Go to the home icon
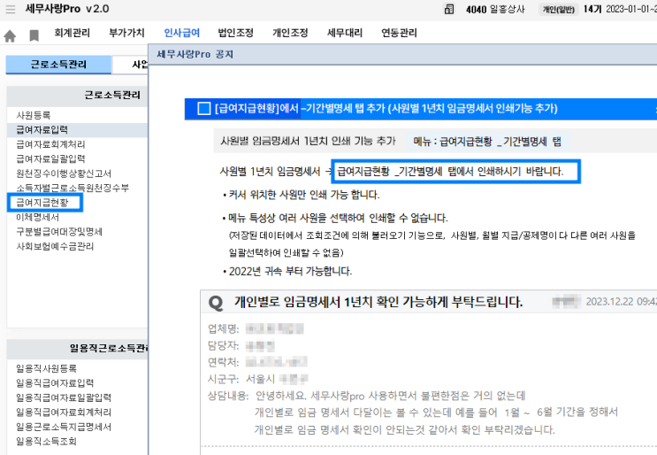 point(10,36)
